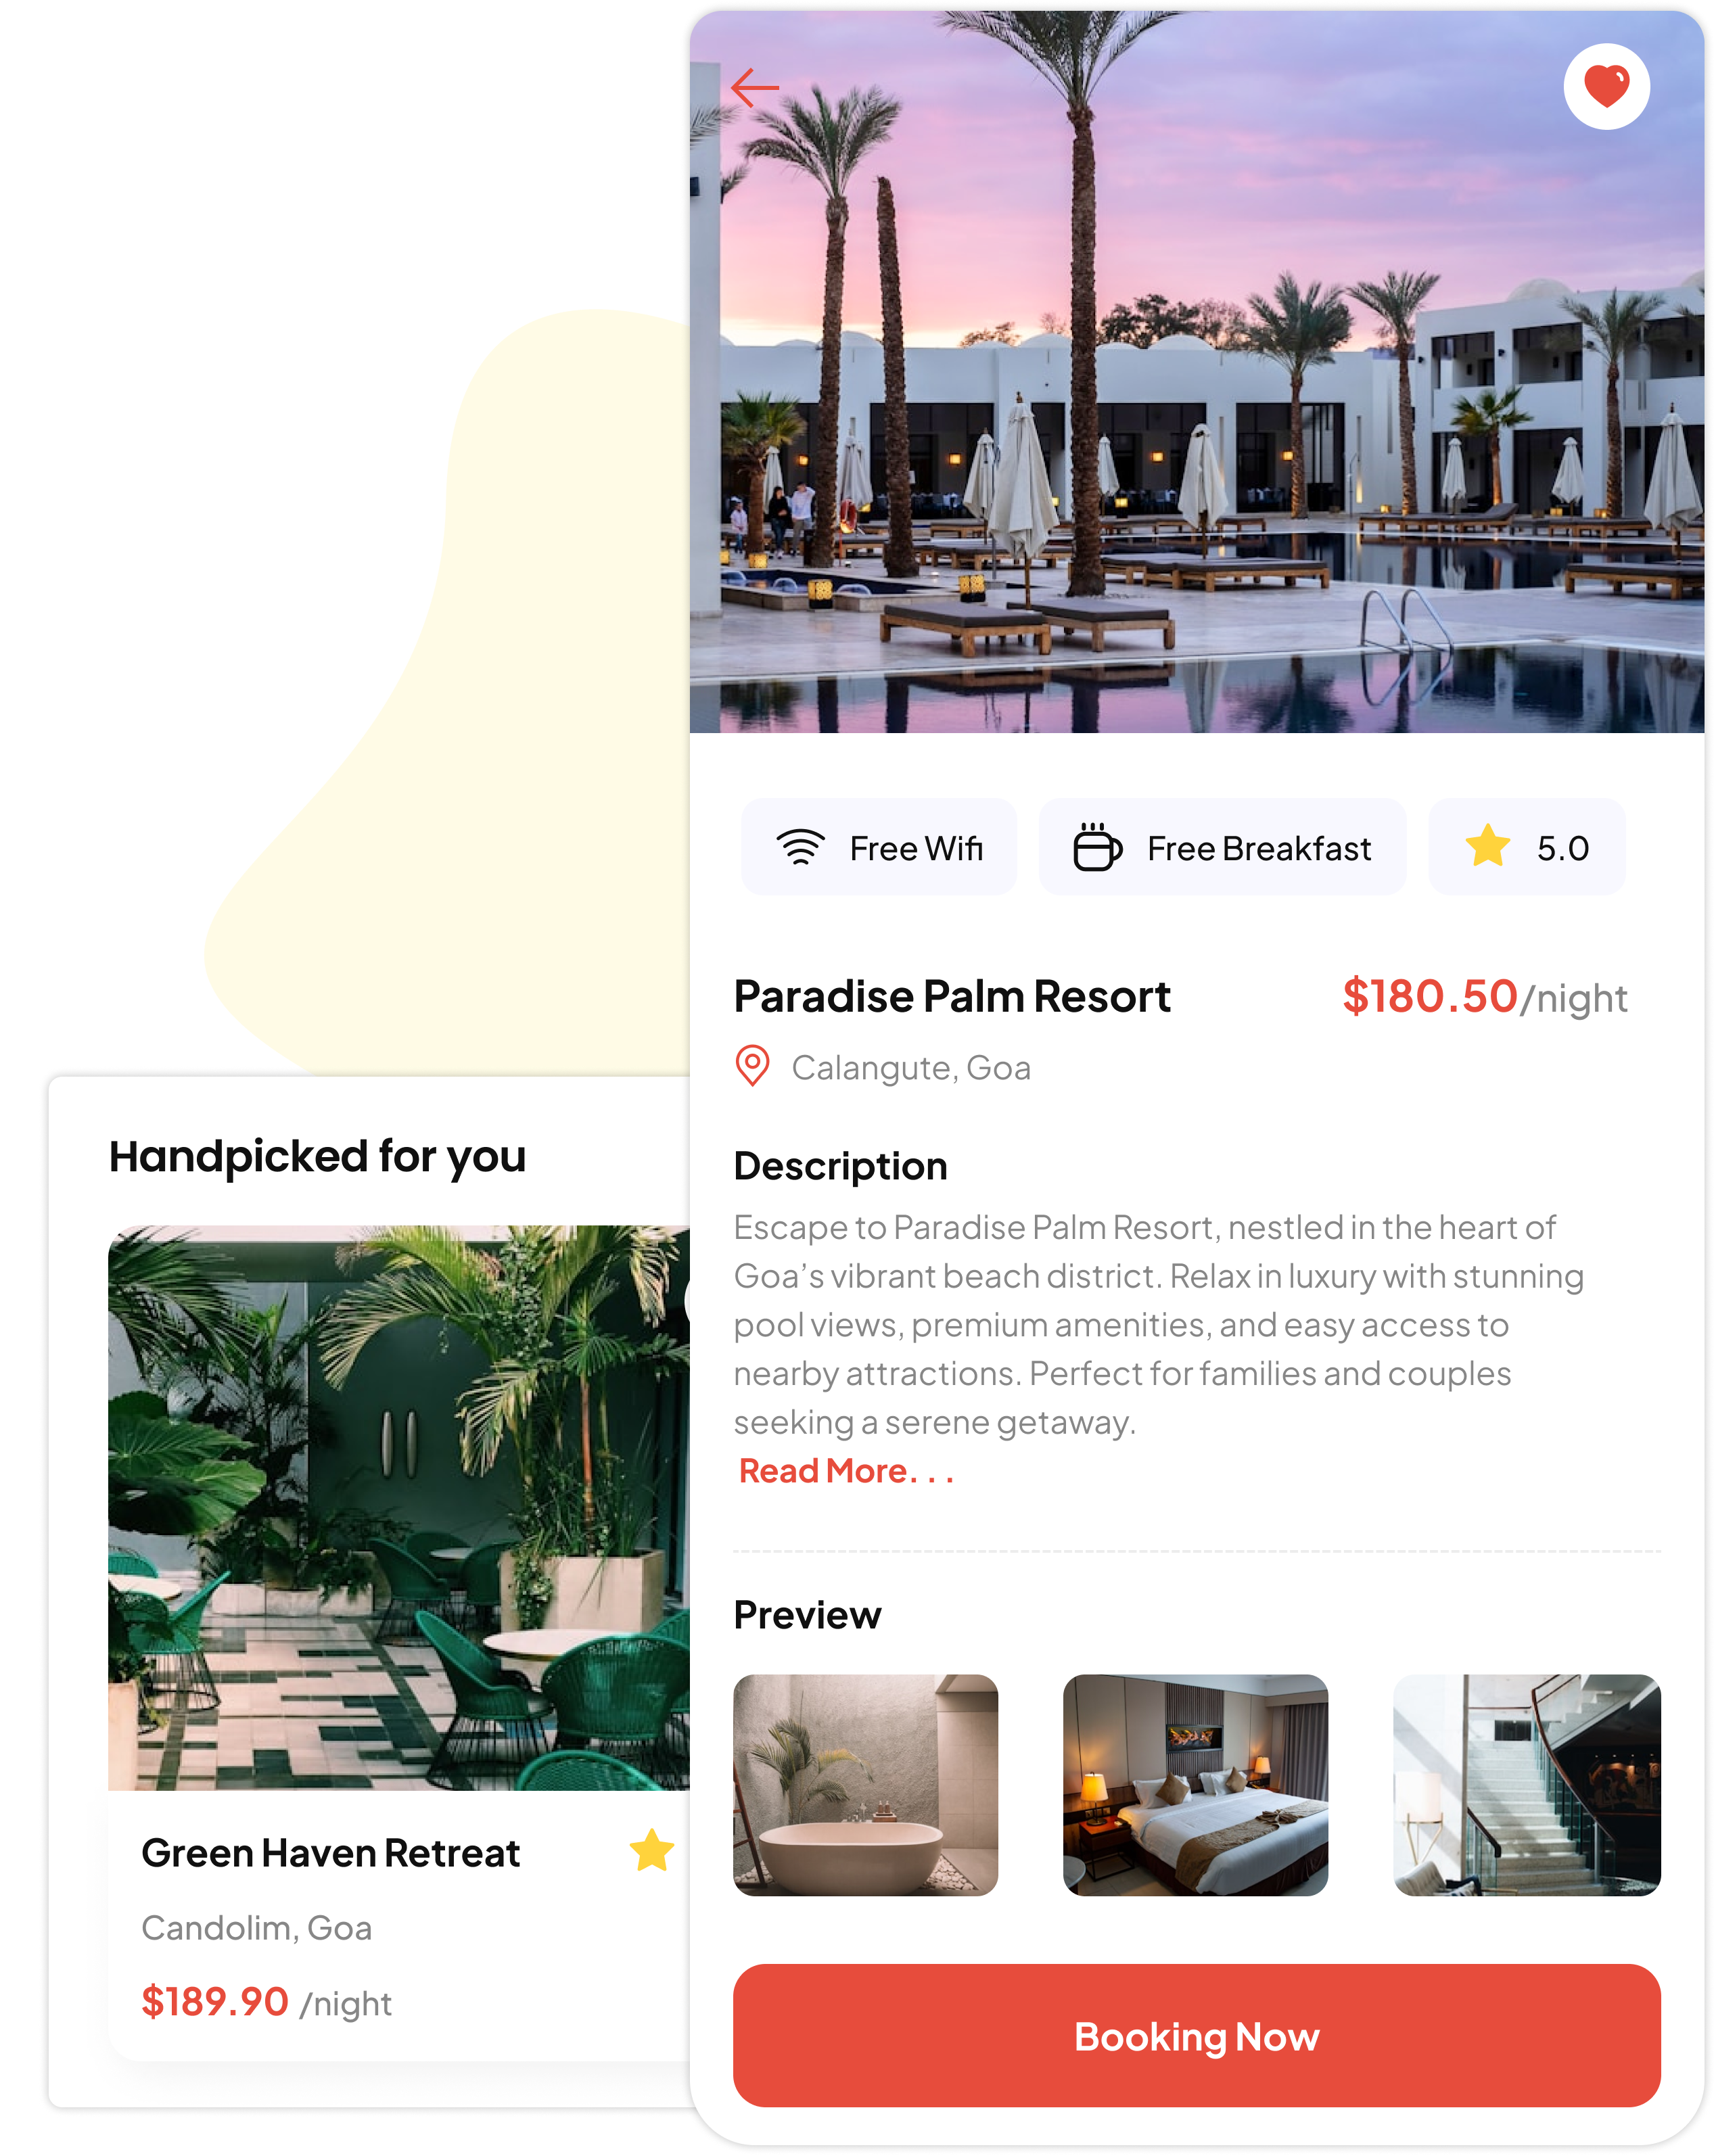
Task: Open the bathtub preview thumbnail
Action: point(865,1785)
